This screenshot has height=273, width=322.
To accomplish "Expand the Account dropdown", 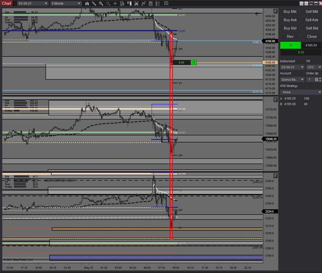I will 292,79.
